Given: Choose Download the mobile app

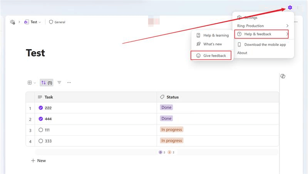Looking at the screenshot, I should [263, 45].
